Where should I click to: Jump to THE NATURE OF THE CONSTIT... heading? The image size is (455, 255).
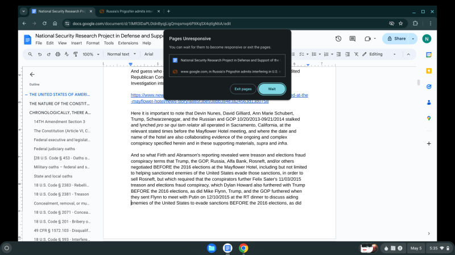(x=59, y=104)
